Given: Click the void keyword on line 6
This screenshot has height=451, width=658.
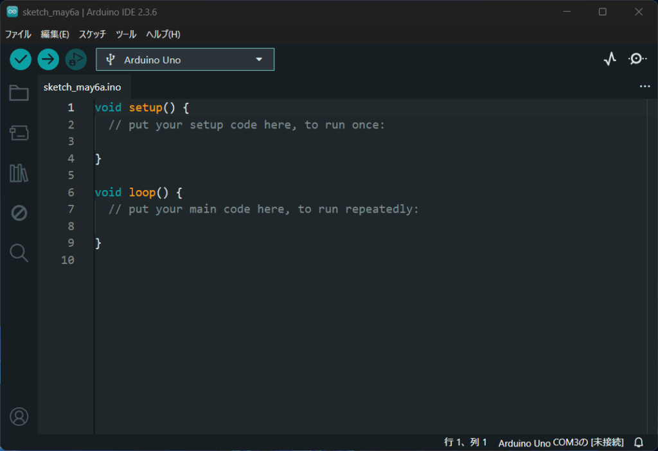Looking at the screenshot, I should pos(108,192).
